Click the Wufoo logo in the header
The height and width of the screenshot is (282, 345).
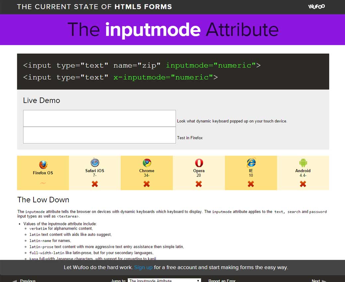316,7
